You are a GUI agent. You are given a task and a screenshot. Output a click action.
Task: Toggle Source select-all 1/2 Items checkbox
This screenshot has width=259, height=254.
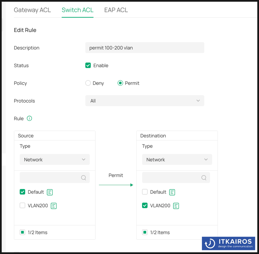coord(23,232)
